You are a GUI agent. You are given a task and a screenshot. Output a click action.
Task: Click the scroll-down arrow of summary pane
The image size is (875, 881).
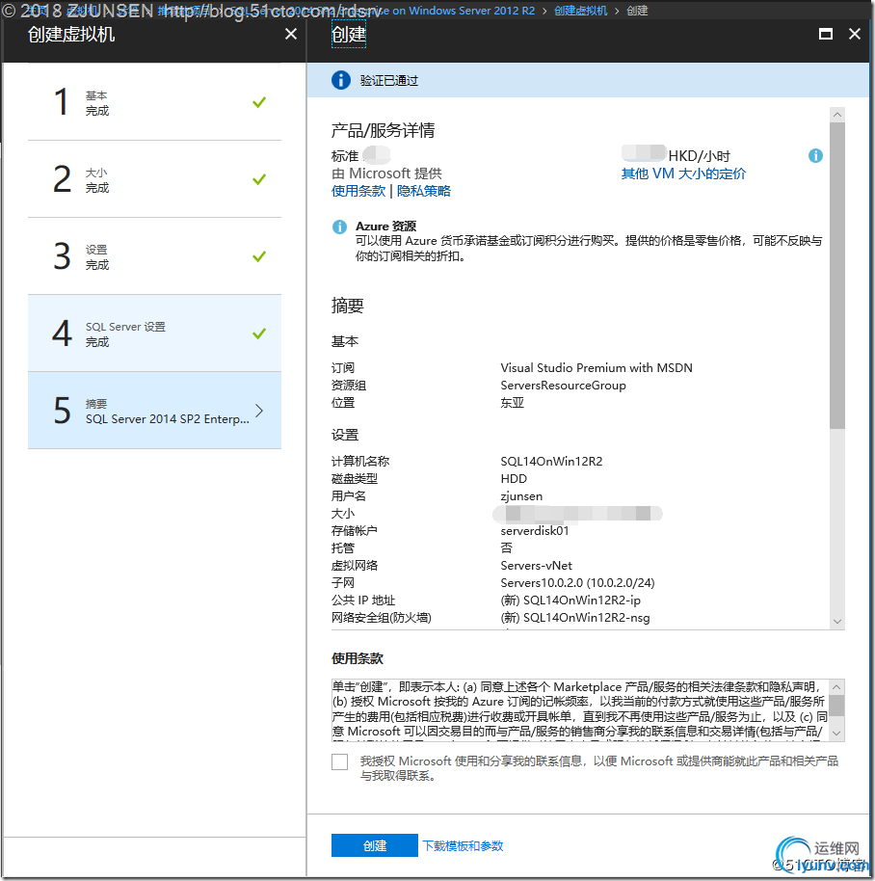pos(837,622)
